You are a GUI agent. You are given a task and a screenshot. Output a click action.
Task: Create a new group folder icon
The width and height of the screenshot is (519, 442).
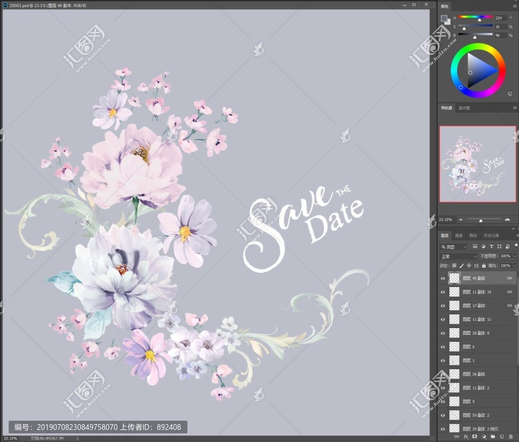[493, 437]
